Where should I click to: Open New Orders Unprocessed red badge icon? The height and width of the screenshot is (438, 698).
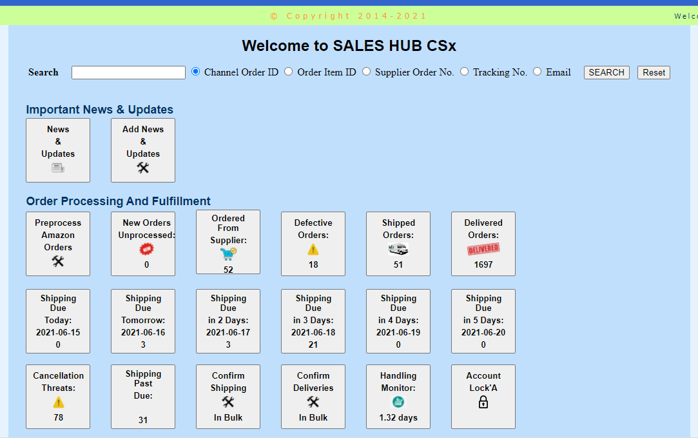pyautogui.click(x=146, y=249)
